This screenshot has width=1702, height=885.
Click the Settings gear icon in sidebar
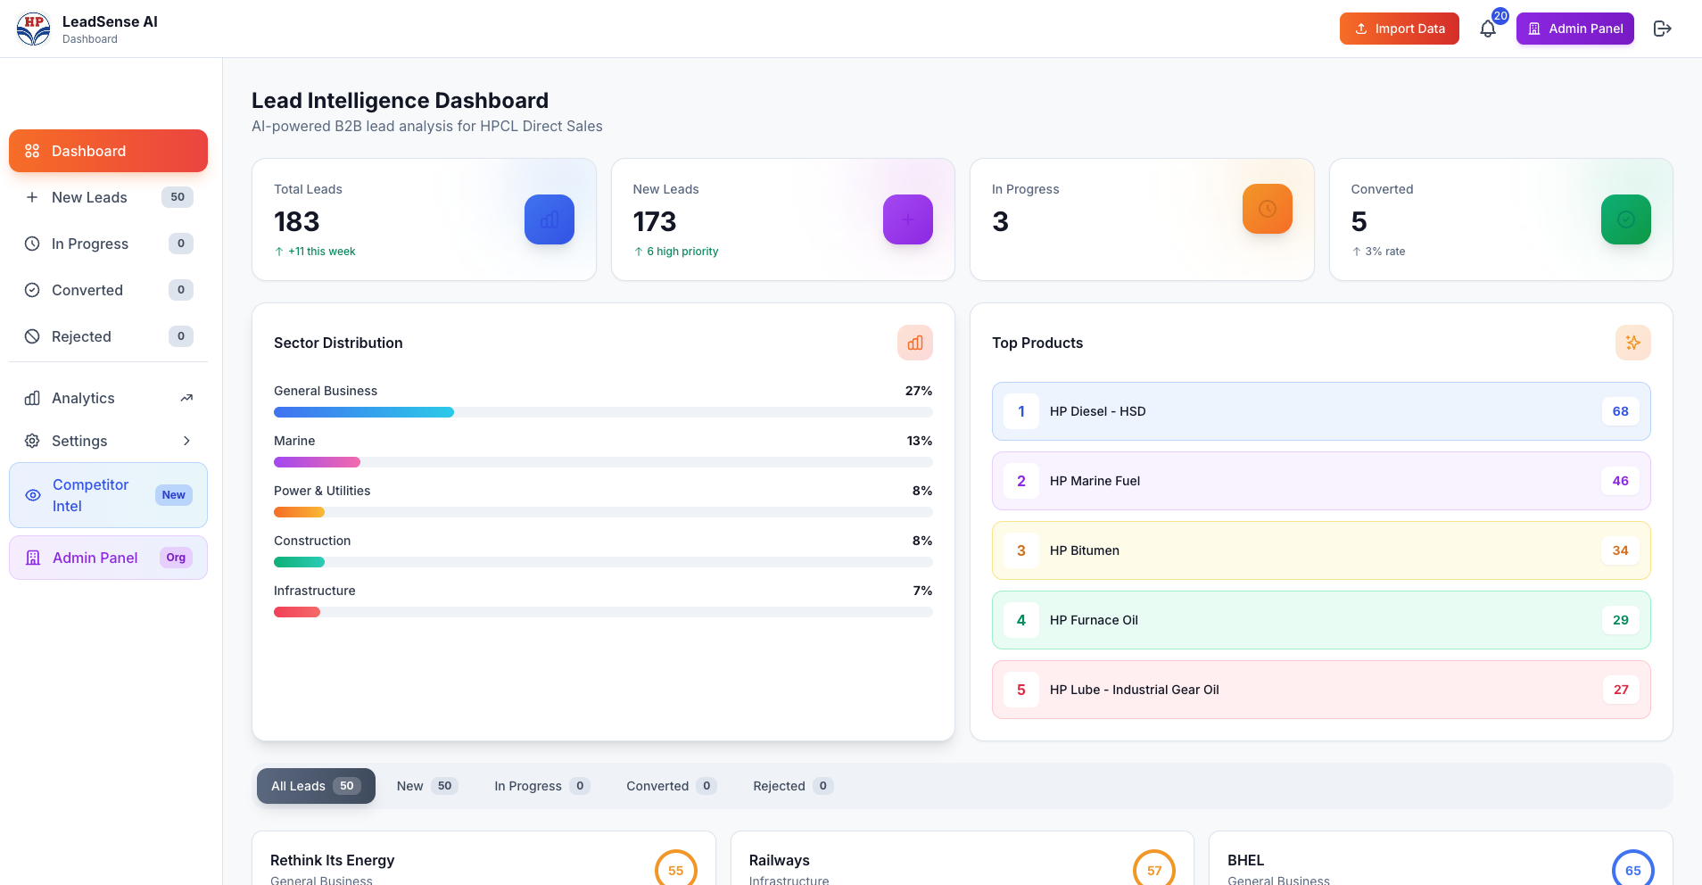click(32, 441)
